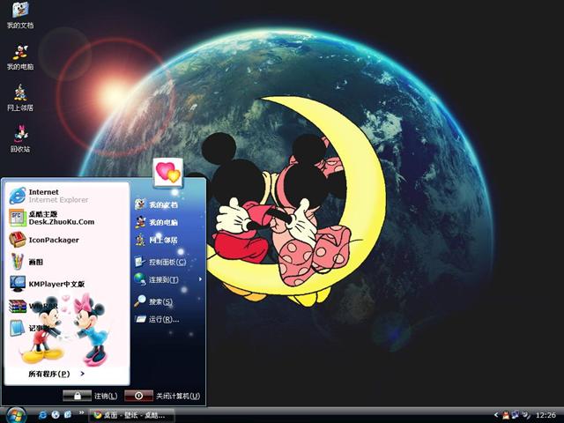Open IconPackager in start menu
564x423 pixels.
pos(53,240)
